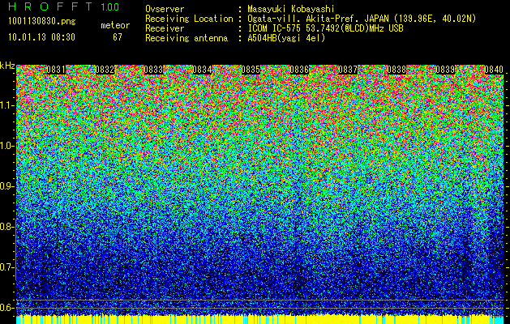Click the date 10.01.13 08:30
Viewport: 510px width, 324px height.
pyautogui.click(x=41, y=37)
